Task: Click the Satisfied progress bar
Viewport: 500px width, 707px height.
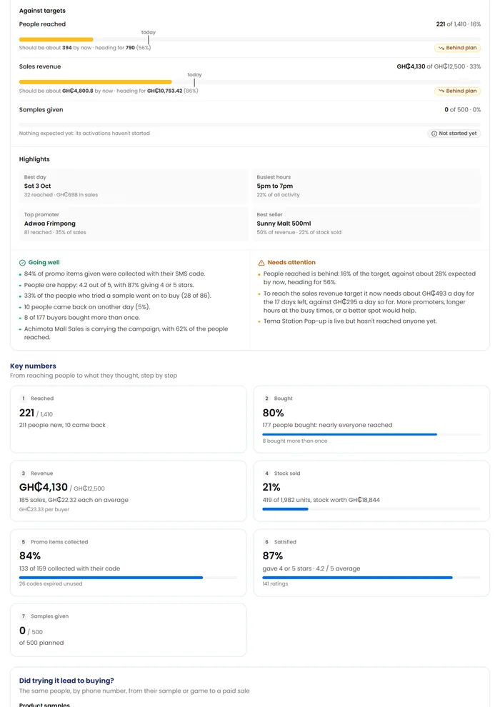Action: [x=371, y=578]
